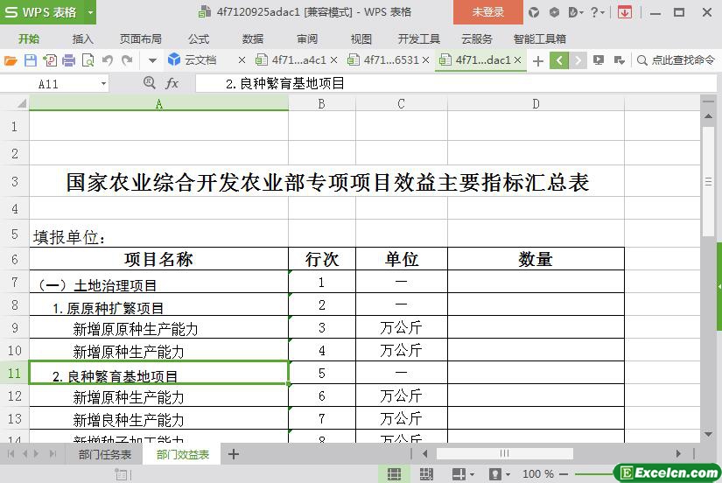
Task: Click the 点此查找命令 search command box
Action: pyautogui.click(x=676, y=60)
